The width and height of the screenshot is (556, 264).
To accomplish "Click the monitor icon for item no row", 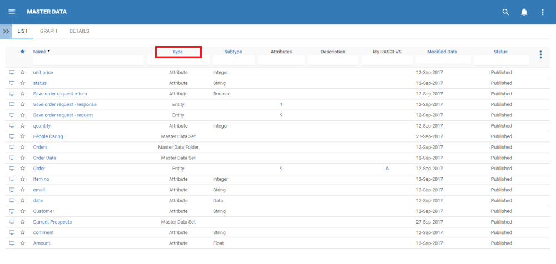I will [x=12, y=180].
